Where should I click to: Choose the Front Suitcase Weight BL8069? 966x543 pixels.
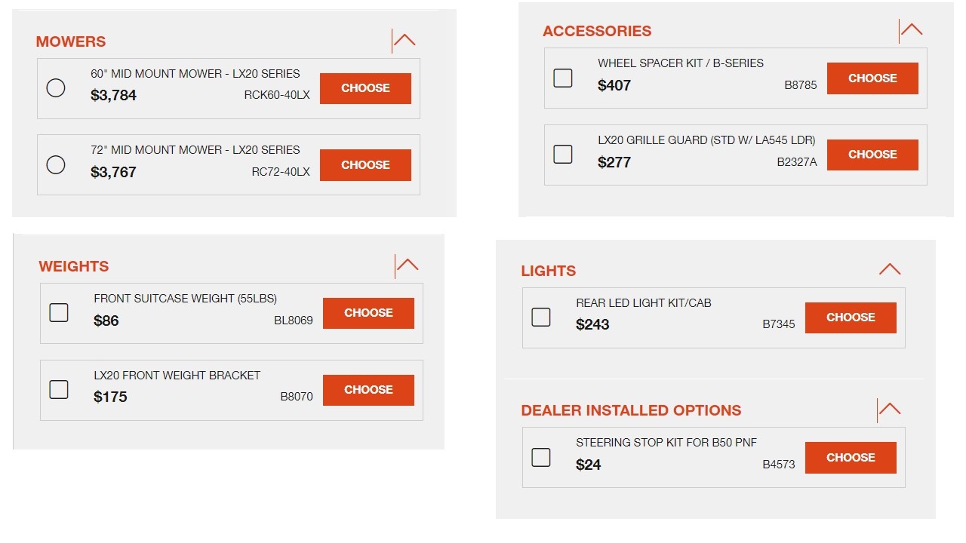(x=368, y=313)
